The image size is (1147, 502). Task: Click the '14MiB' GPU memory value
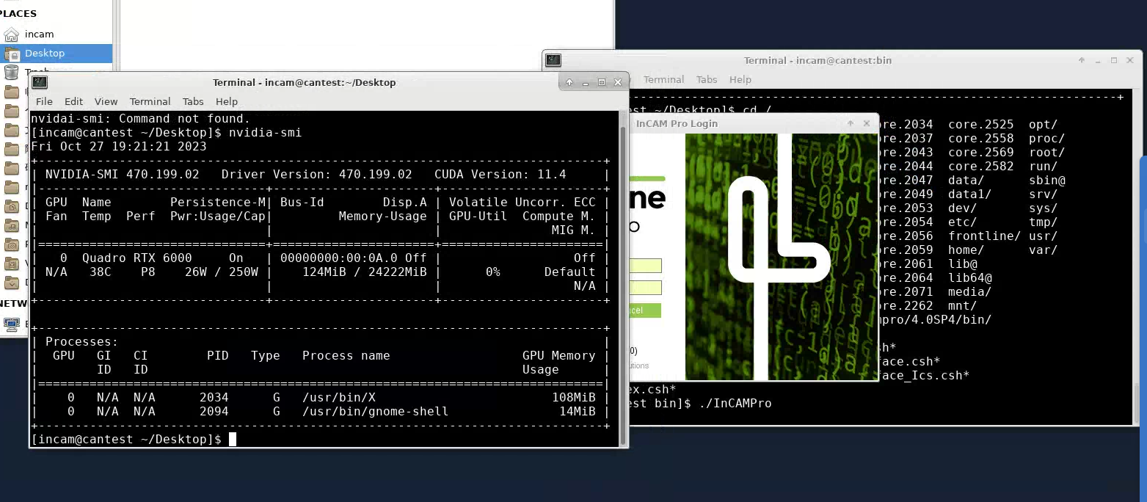(x=577, y=411)
